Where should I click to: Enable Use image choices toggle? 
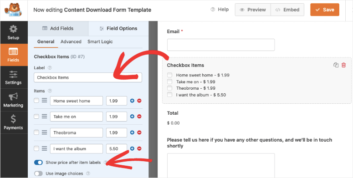tap(38, 173)
